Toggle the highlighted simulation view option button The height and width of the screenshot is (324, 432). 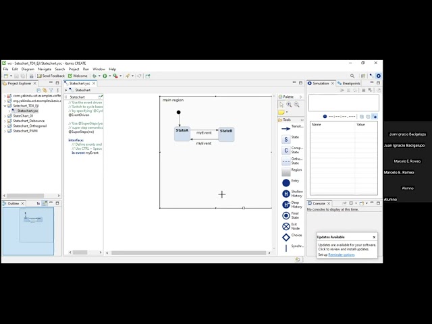(x=375, y=117)
